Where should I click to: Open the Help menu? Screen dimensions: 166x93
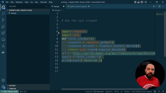click(x=51, y=2)
